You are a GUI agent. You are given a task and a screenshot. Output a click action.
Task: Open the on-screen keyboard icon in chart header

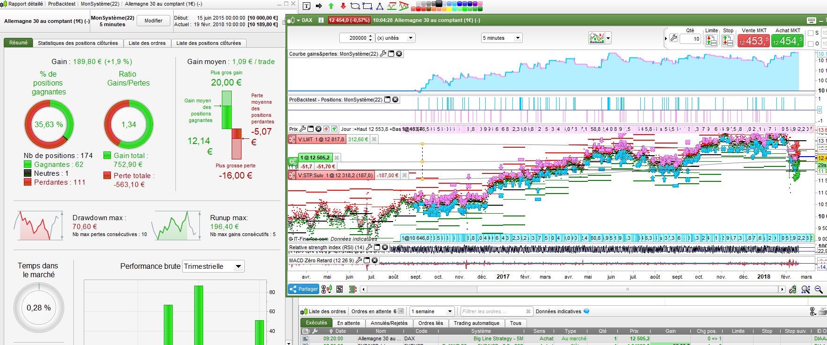coord(812,20)
